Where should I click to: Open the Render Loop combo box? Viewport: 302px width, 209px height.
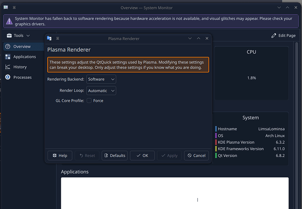click(101, 91)
